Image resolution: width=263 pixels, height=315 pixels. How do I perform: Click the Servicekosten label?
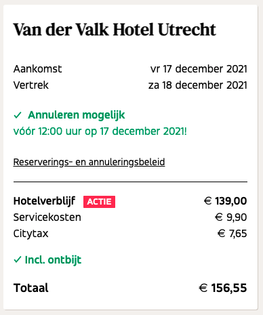(x=47, y=217)
